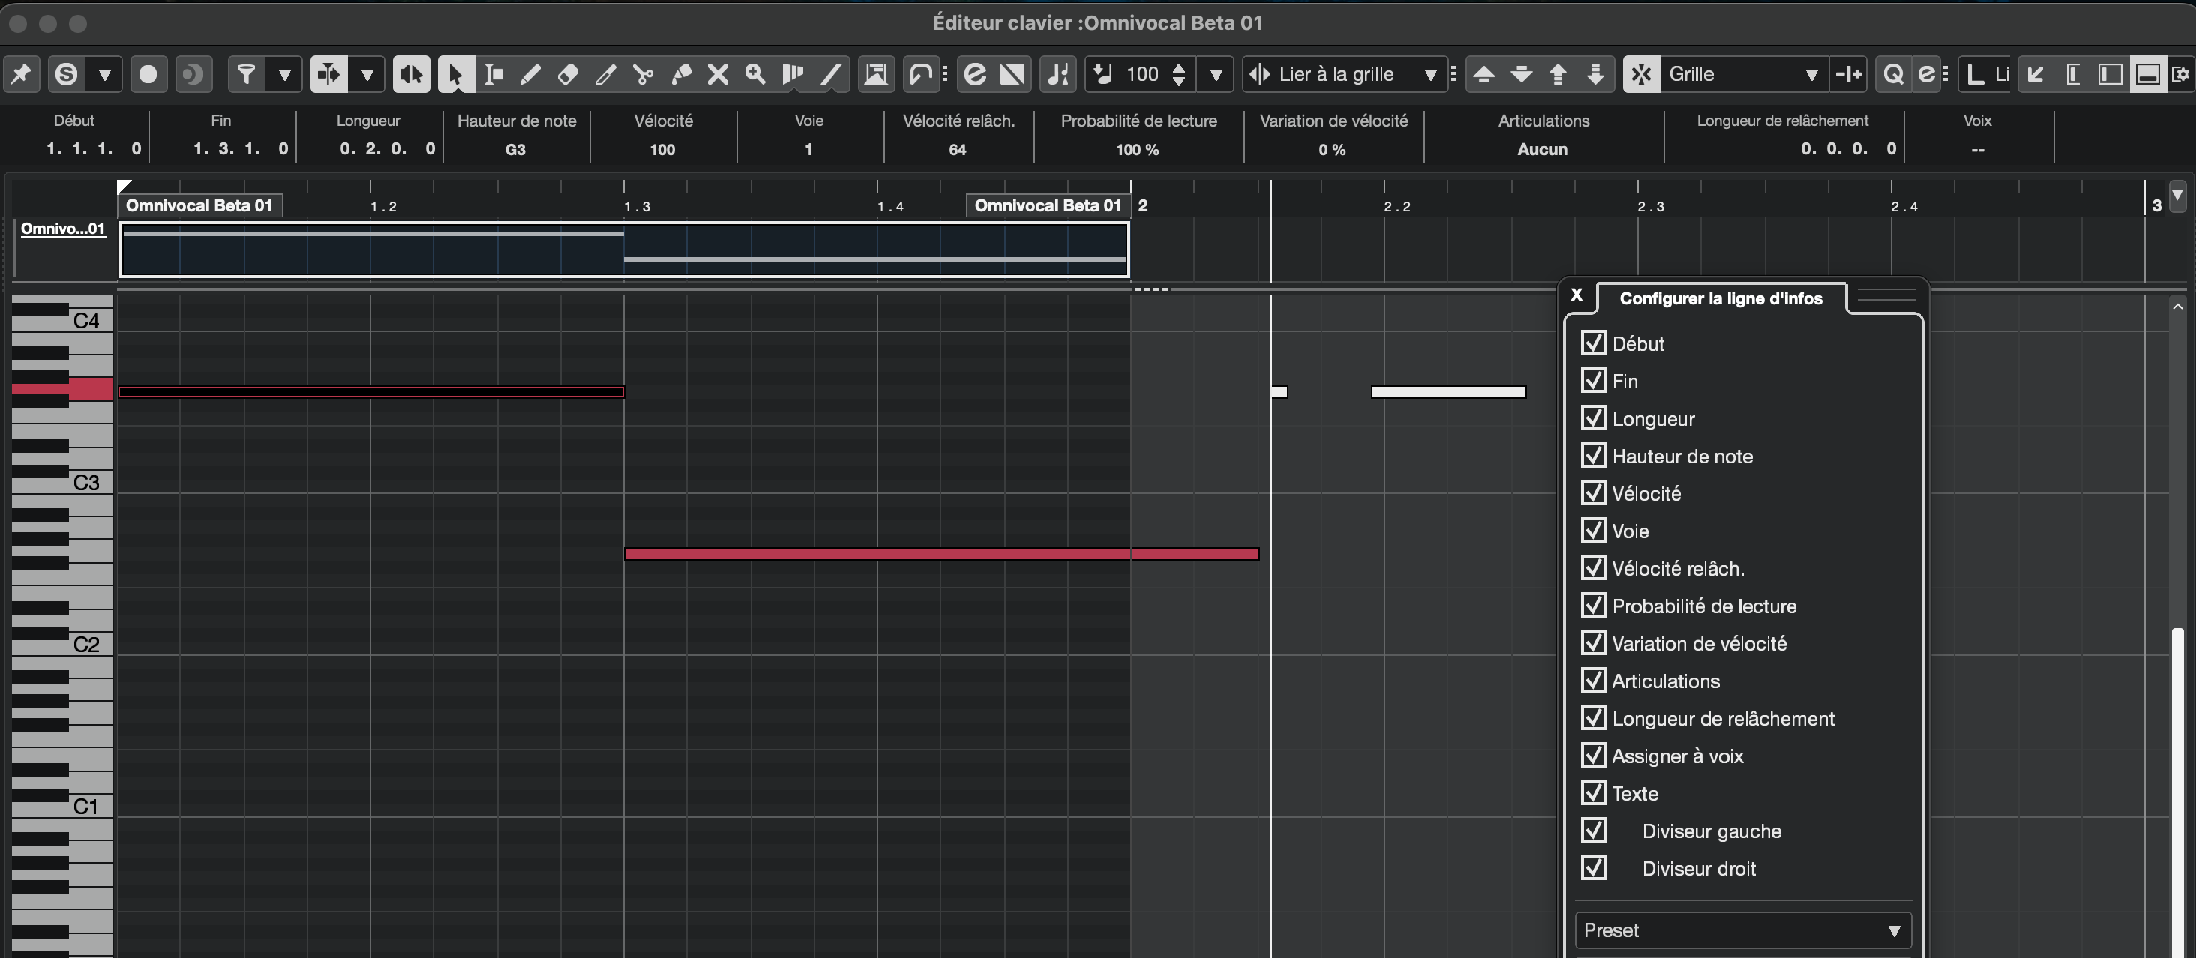Image resolution: width=2196 pixels, height=958 pixels.
Task: Uncheck the Articulations checkbox
Action: coord(1593,681)
